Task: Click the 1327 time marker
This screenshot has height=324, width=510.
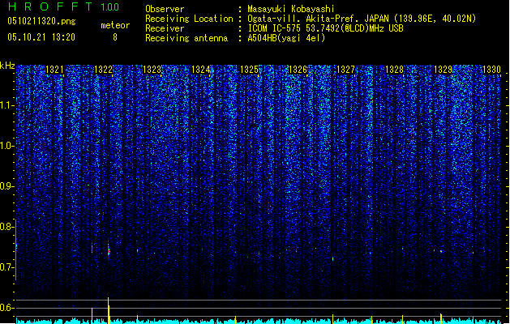Action: pos(345,70)
